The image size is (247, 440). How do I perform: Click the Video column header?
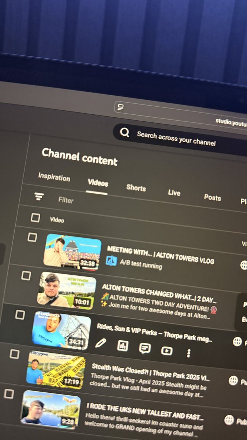pos(57,220)
